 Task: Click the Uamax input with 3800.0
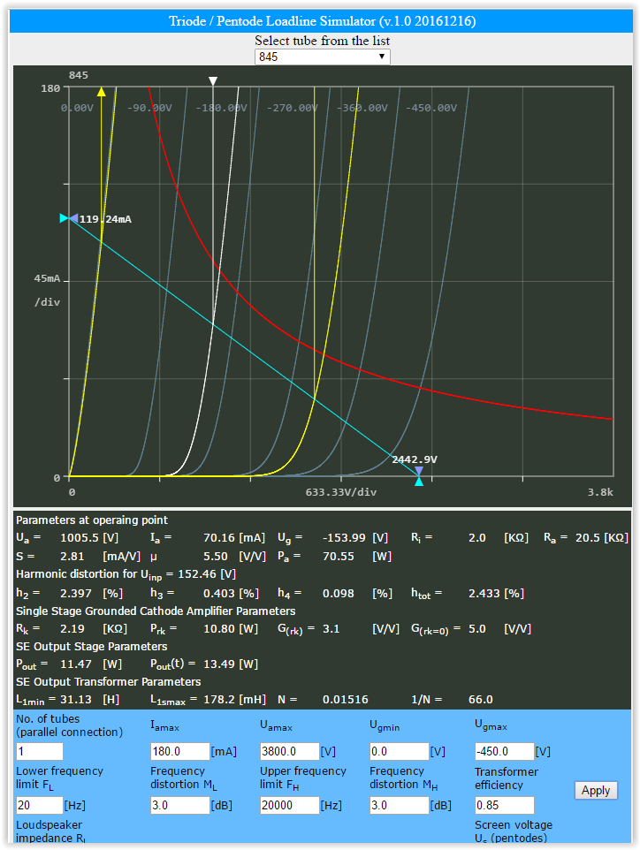290,751
